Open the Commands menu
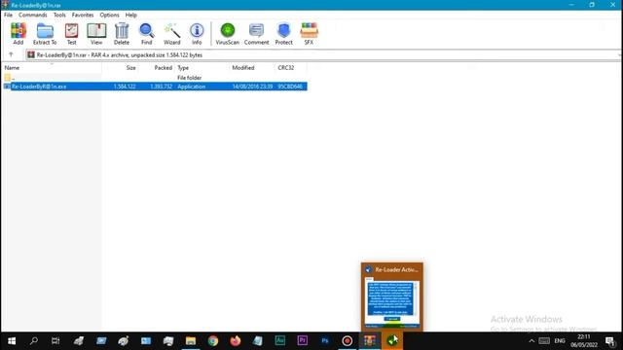 pos(33,15)
